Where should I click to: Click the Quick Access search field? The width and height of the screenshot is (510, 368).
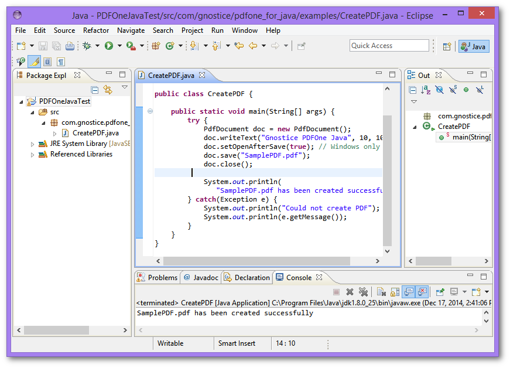[x=389, y=46]
